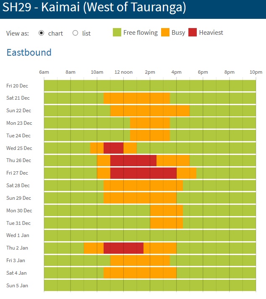Click red heaviest segment on Wed 25 Dec
Screen dimensions: 266x299
(x=113, y=148)
